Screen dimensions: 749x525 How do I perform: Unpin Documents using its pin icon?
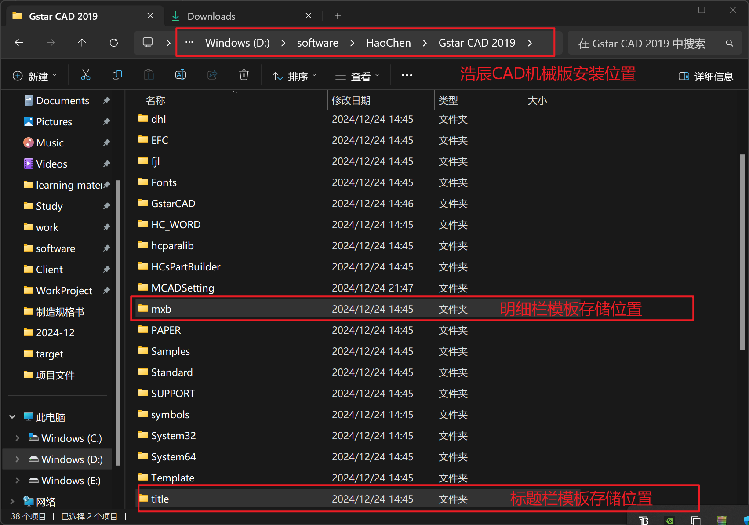pyautogui.click(x=106, y=101)
